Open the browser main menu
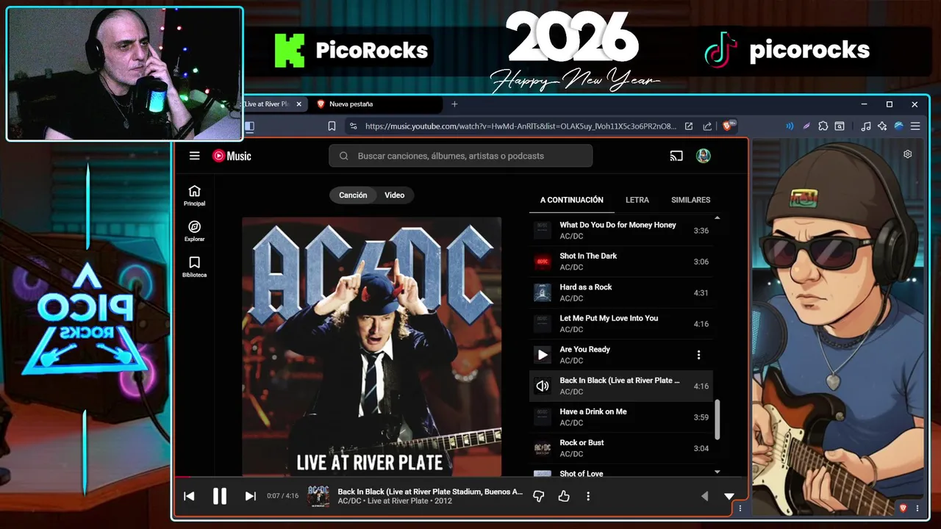This screenshot has width=941, height=529. [x=915, y=126]
